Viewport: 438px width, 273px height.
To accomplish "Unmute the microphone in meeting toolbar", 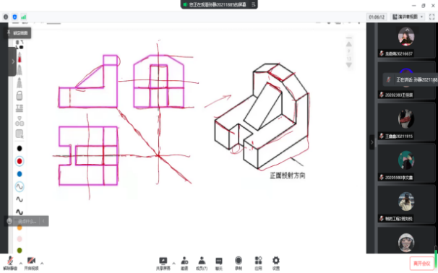I will point(10,263).
